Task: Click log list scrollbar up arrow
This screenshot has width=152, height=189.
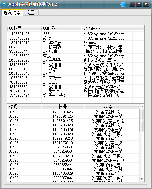Action: [x=142, y=106]
